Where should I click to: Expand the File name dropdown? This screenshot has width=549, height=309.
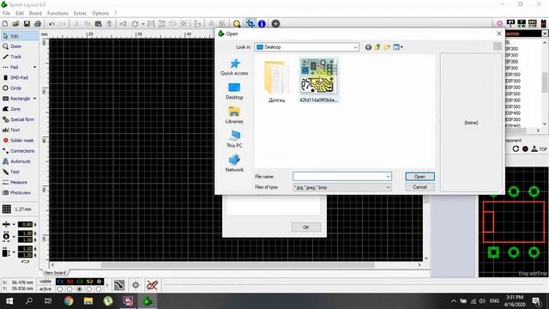(x=388, y=177)
